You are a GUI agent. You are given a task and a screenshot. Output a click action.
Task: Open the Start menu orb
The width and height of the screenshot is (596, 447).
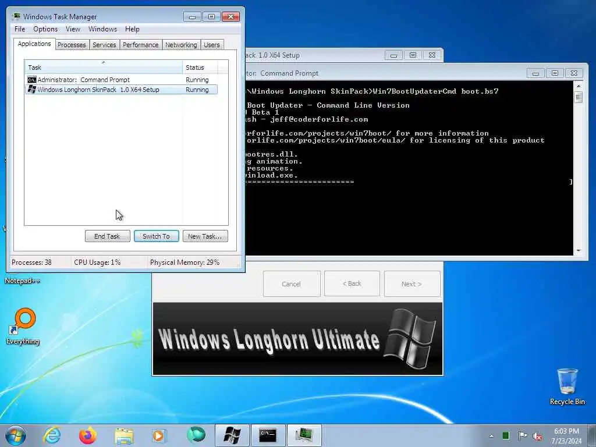pyautogui.click(x=16, y=435)
